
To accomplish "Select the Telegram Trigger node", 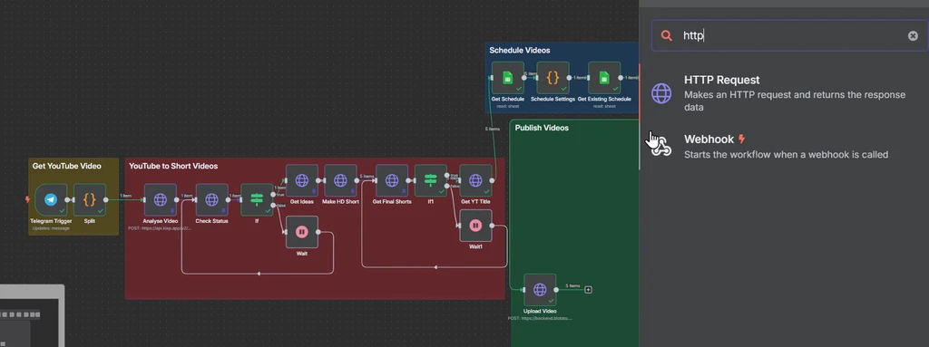I will 51,199.
